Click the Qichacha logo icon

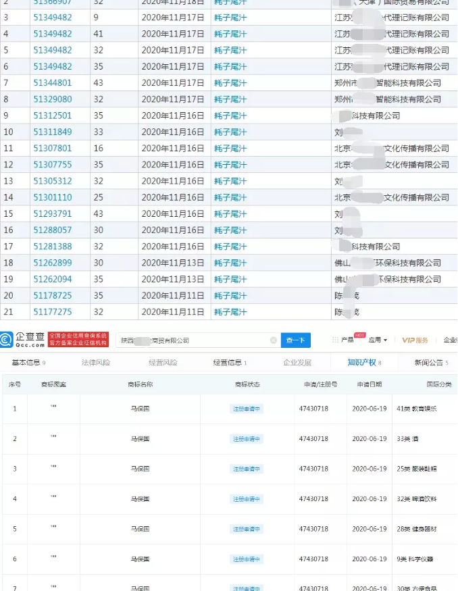tap(6, 340)
